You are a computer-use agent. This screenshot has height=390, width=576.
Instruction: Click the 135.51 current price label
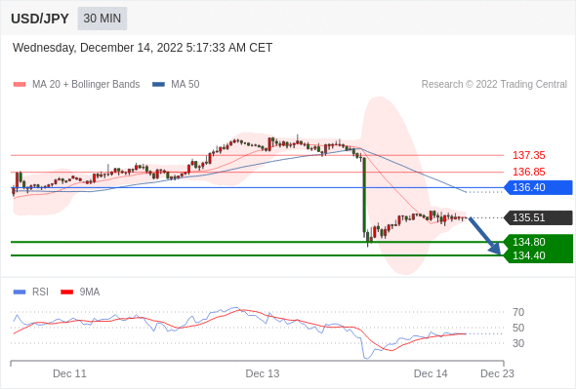pyautogui.click(x=538, y=217)
